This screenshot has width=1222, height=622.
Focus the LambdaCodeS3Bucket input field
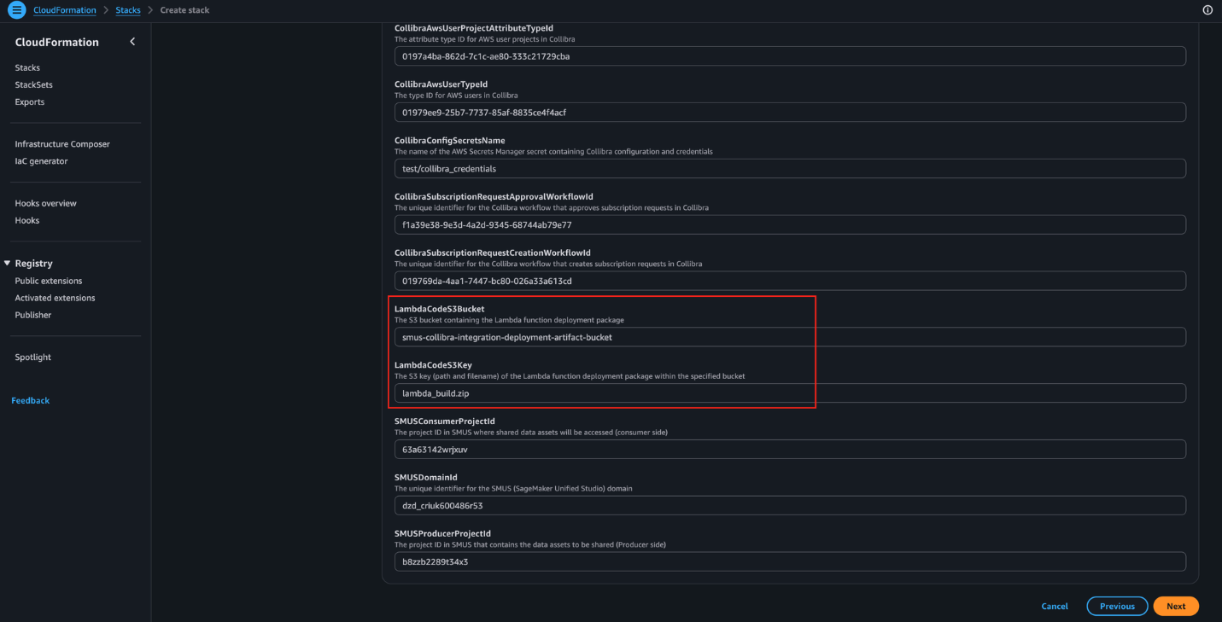(790, 337)
